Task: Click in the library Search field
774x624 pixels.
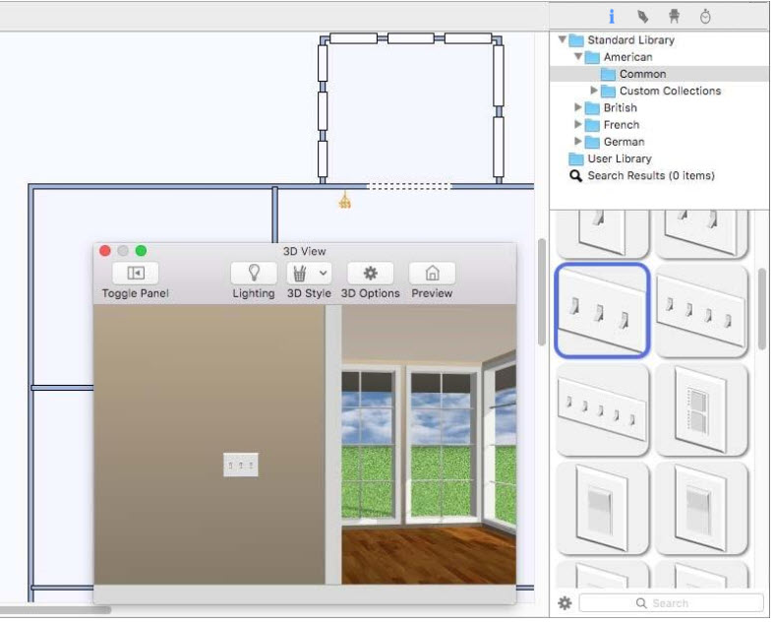Action: pyautogui.click(x=672, y=603)
